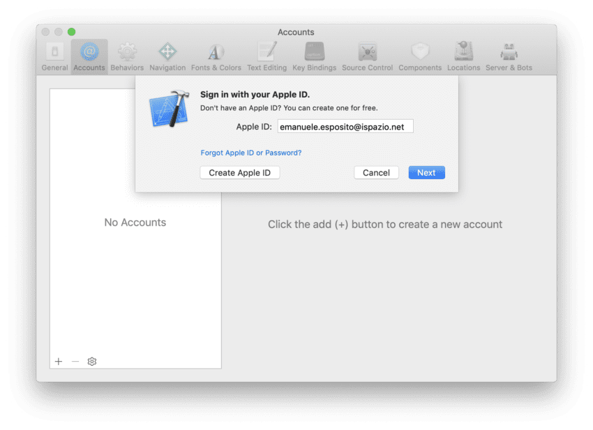Click the remove (−) account button

click(75, 362)
